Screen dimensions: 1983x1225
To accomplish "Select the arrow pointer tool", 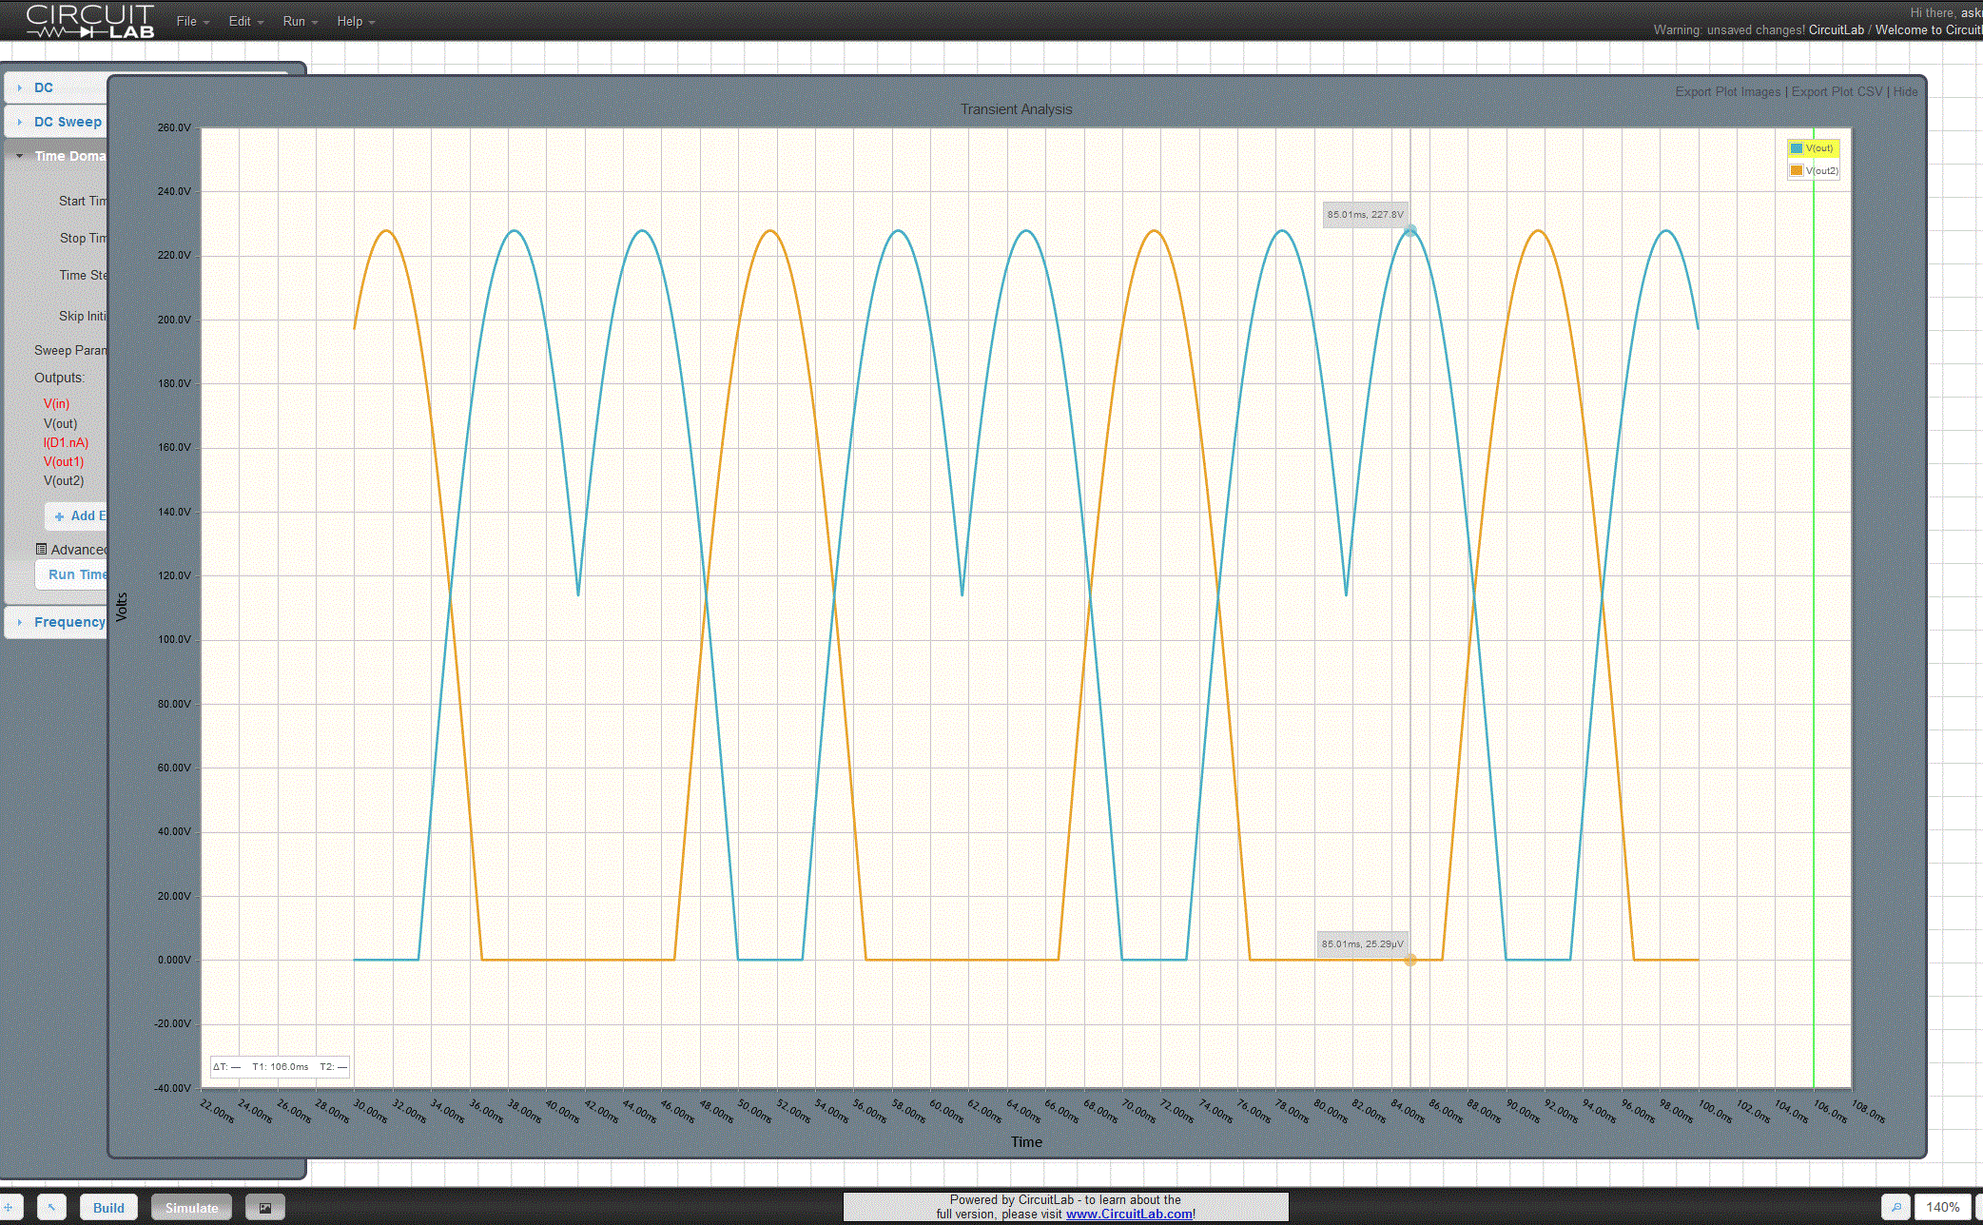I will point(51,1208).
